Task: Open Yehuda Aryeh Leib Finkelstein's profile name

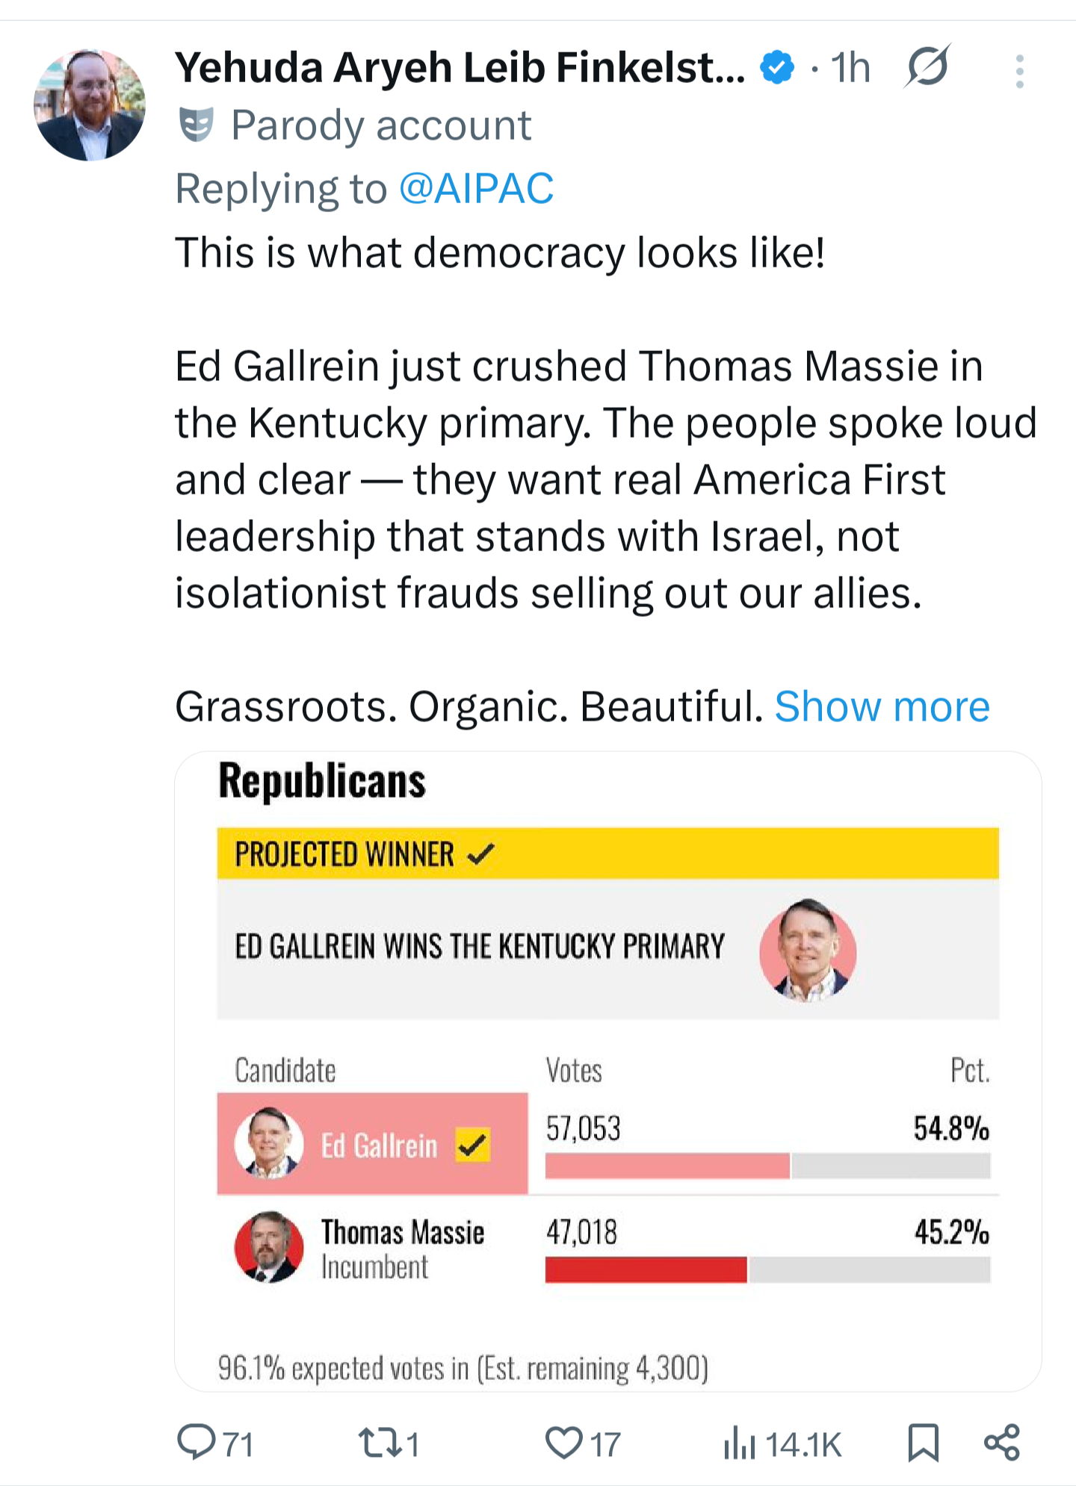Action: click(x=460, y=67)
